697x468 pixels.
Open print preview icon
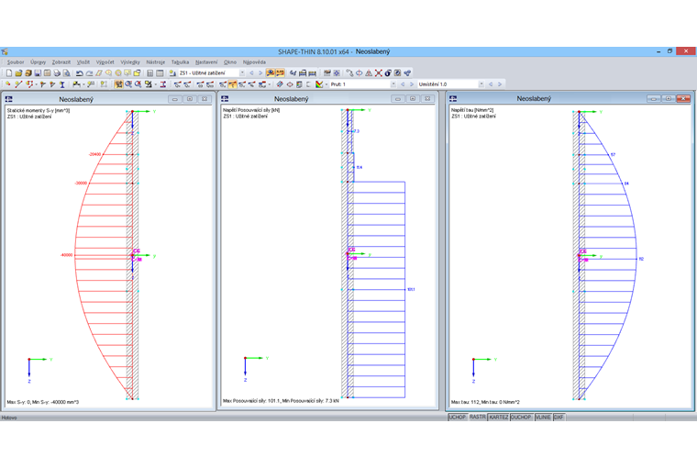pyautogui.click(x=66, y=73)
